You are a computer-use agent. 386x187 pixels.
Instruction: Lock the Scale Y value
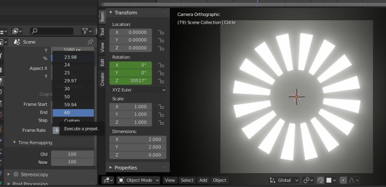[161, 115]
